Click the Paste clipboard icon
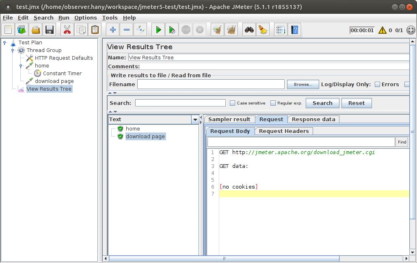This screenshot has height=263, width=417. point(95,30)
